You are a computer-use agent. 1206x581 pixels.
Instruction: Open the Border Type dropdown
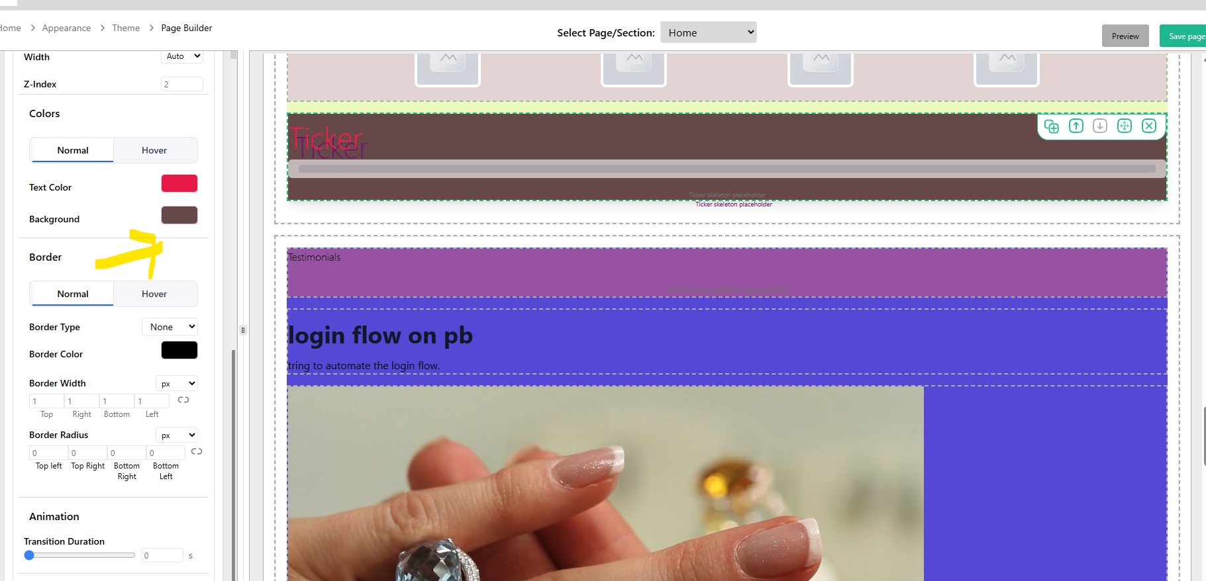(x=170, y=327)
